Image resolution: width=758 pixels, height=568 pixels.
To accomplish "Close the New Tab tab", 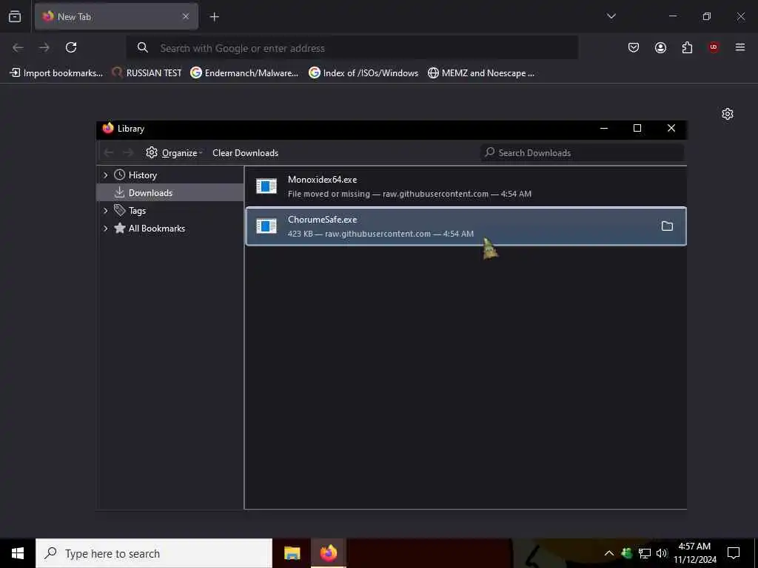I will point(186,16).
